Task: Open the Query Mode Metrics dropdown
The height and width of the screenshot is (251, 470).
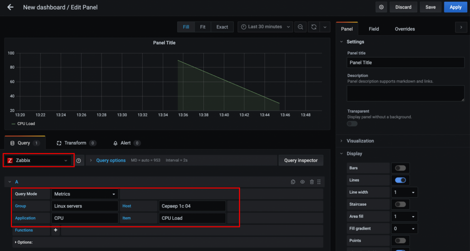Action: [84, 194]
